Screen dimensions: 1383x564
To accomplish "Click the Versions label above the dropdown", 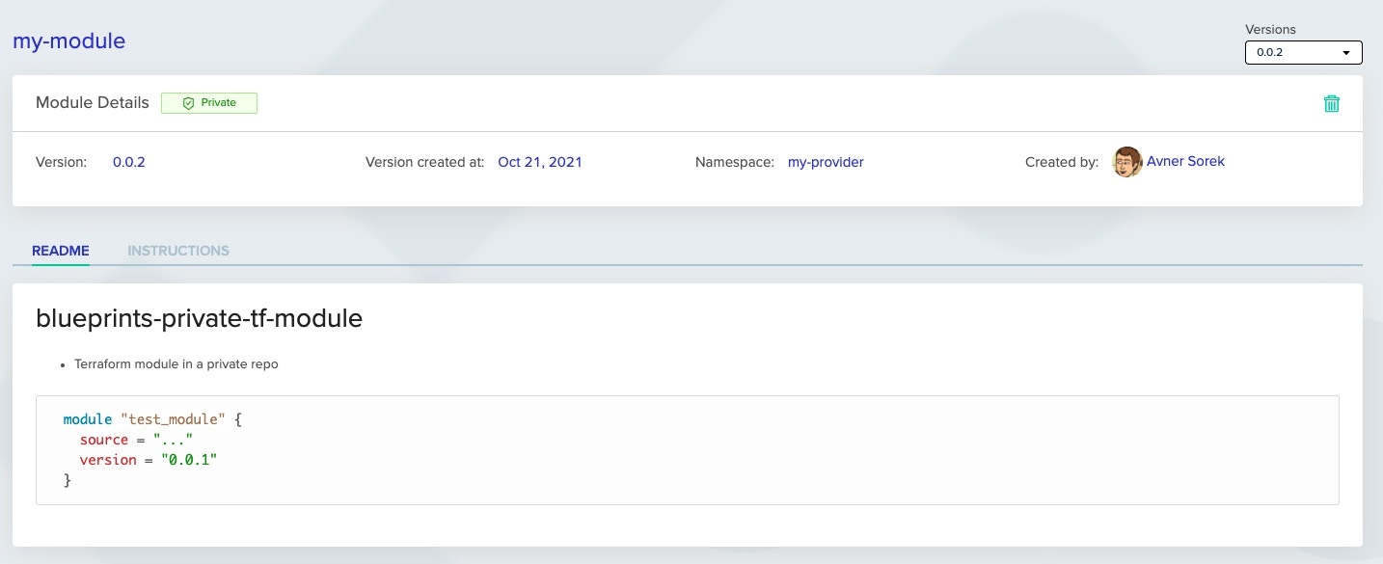I will tap(1271, 29).
